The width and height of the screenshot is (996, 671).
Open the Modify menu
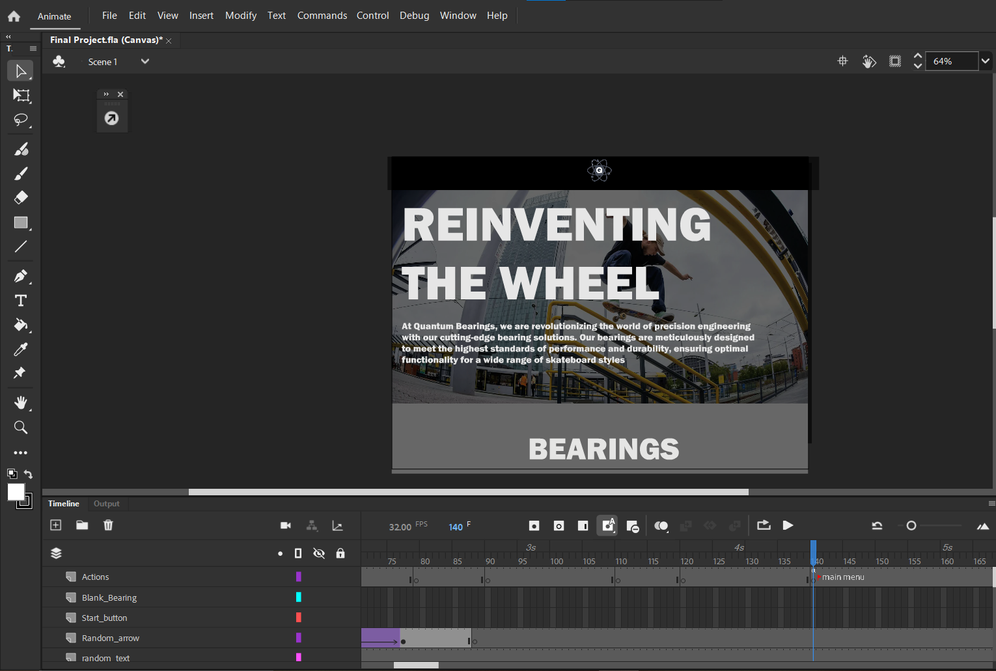click(x=240, y=16)
